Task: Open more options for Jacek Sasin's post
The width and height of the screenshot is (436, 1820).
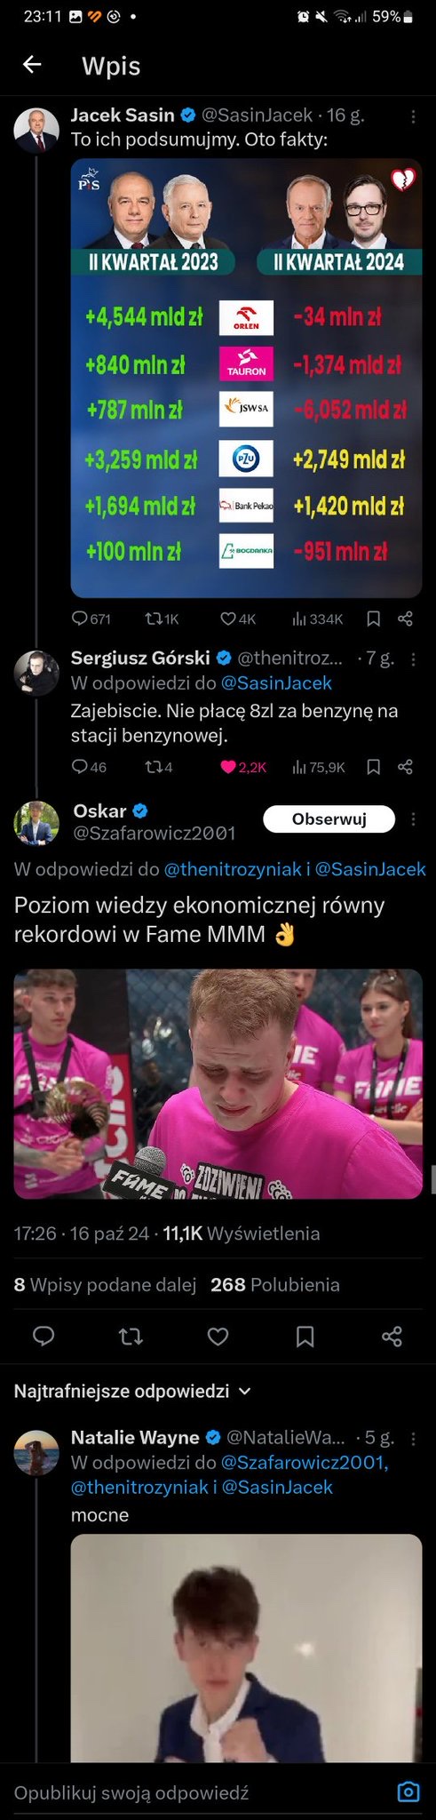Action: click(413, 116)
